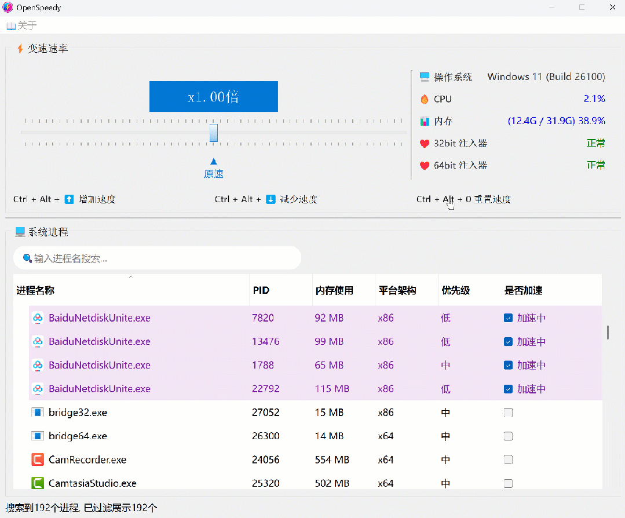Click BaiduNetdiskUnite icon for PID 7820
This screenshot has width=625, height=518.
(38, 318)
